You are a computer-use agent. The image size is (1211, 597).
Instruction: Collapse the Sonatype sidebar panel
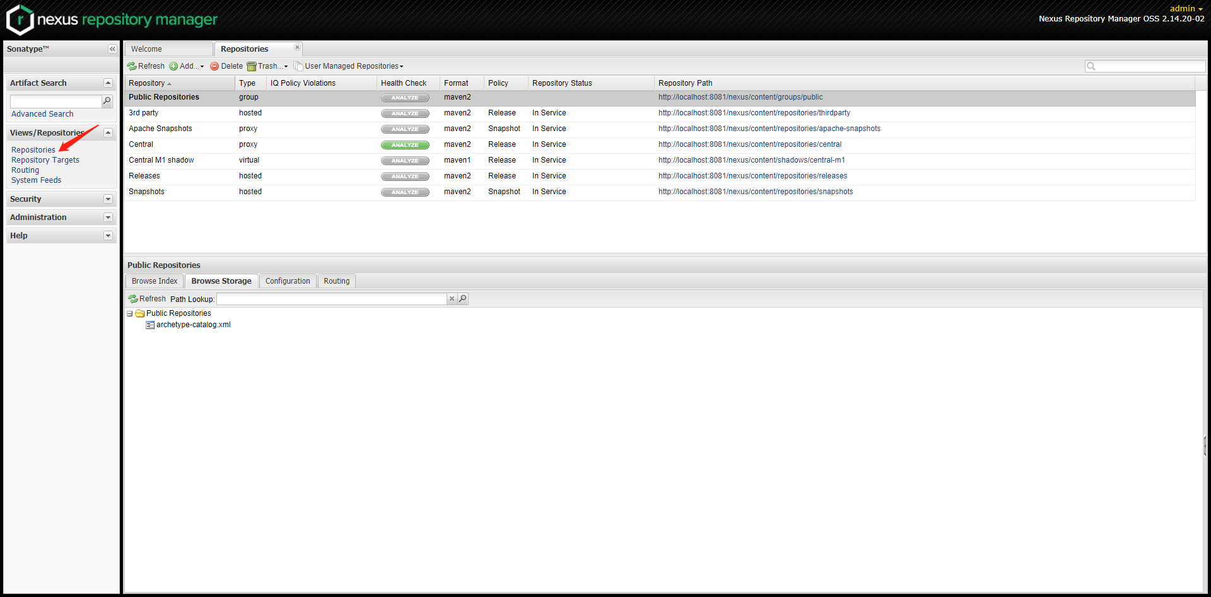(112, 49)
